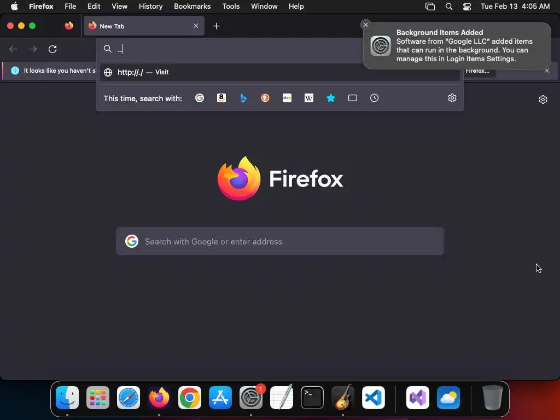Open the Trash from the Dock

coord(493,398)
